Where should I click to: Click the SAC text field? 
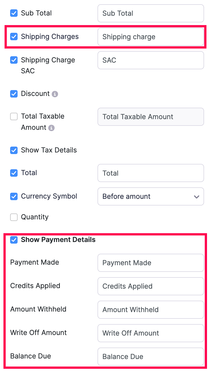click(151, 60)
